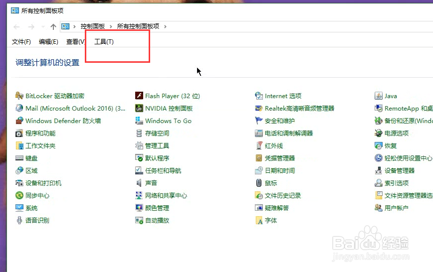
Task: Open the 文件资源管理器选项 icon
Action: [378, 195]
